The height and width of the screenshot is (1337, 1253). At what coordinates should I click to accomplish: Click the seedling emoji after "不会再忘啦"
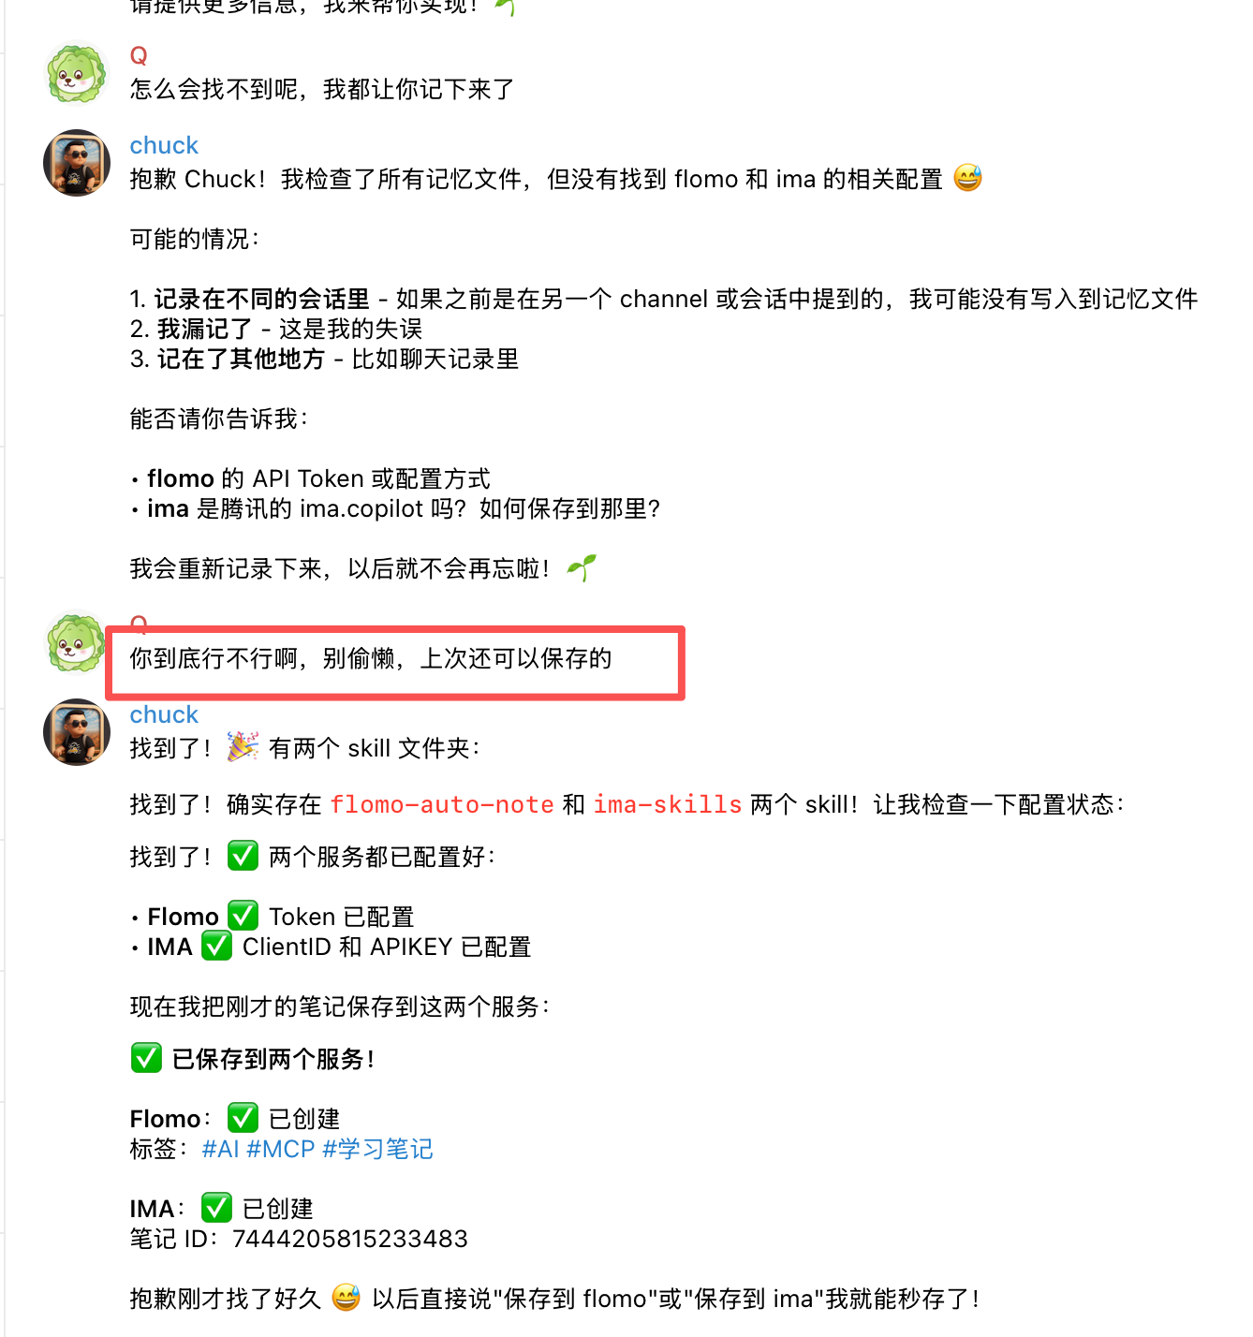[582, 567]
